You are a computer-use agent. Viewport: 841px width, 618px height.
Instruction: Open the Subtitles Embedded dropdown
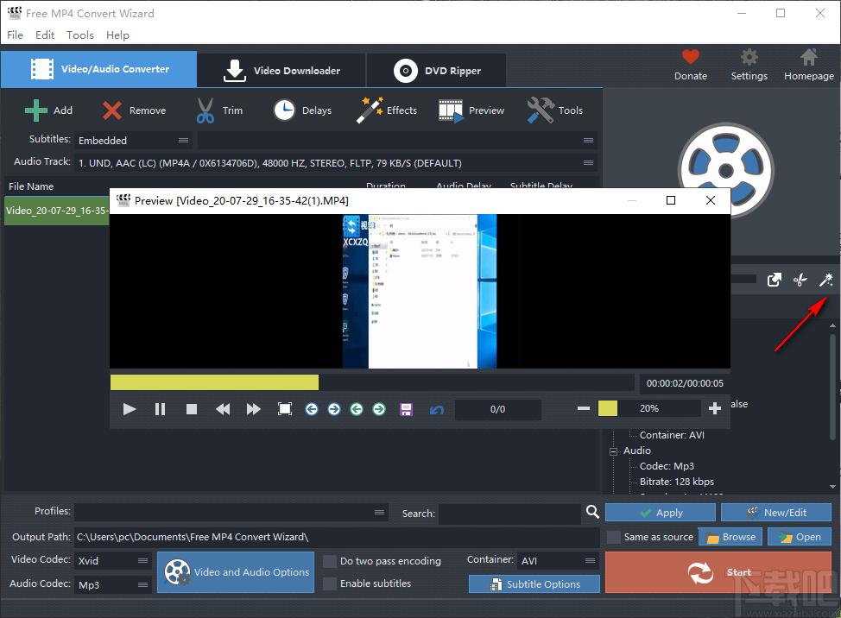133,140
